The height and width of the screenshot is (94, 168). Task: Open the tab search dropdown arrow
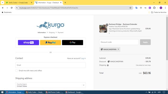click(x=2, y=3)
